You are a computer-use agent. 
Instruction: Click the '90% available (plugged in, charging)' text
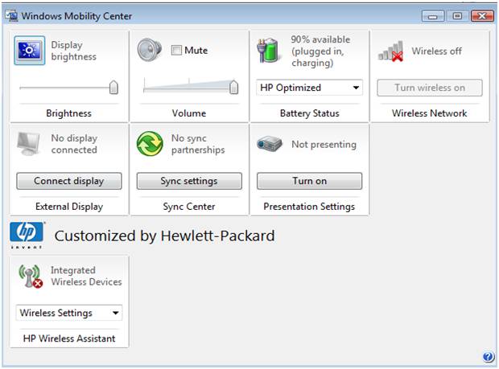tap(320, 51)
